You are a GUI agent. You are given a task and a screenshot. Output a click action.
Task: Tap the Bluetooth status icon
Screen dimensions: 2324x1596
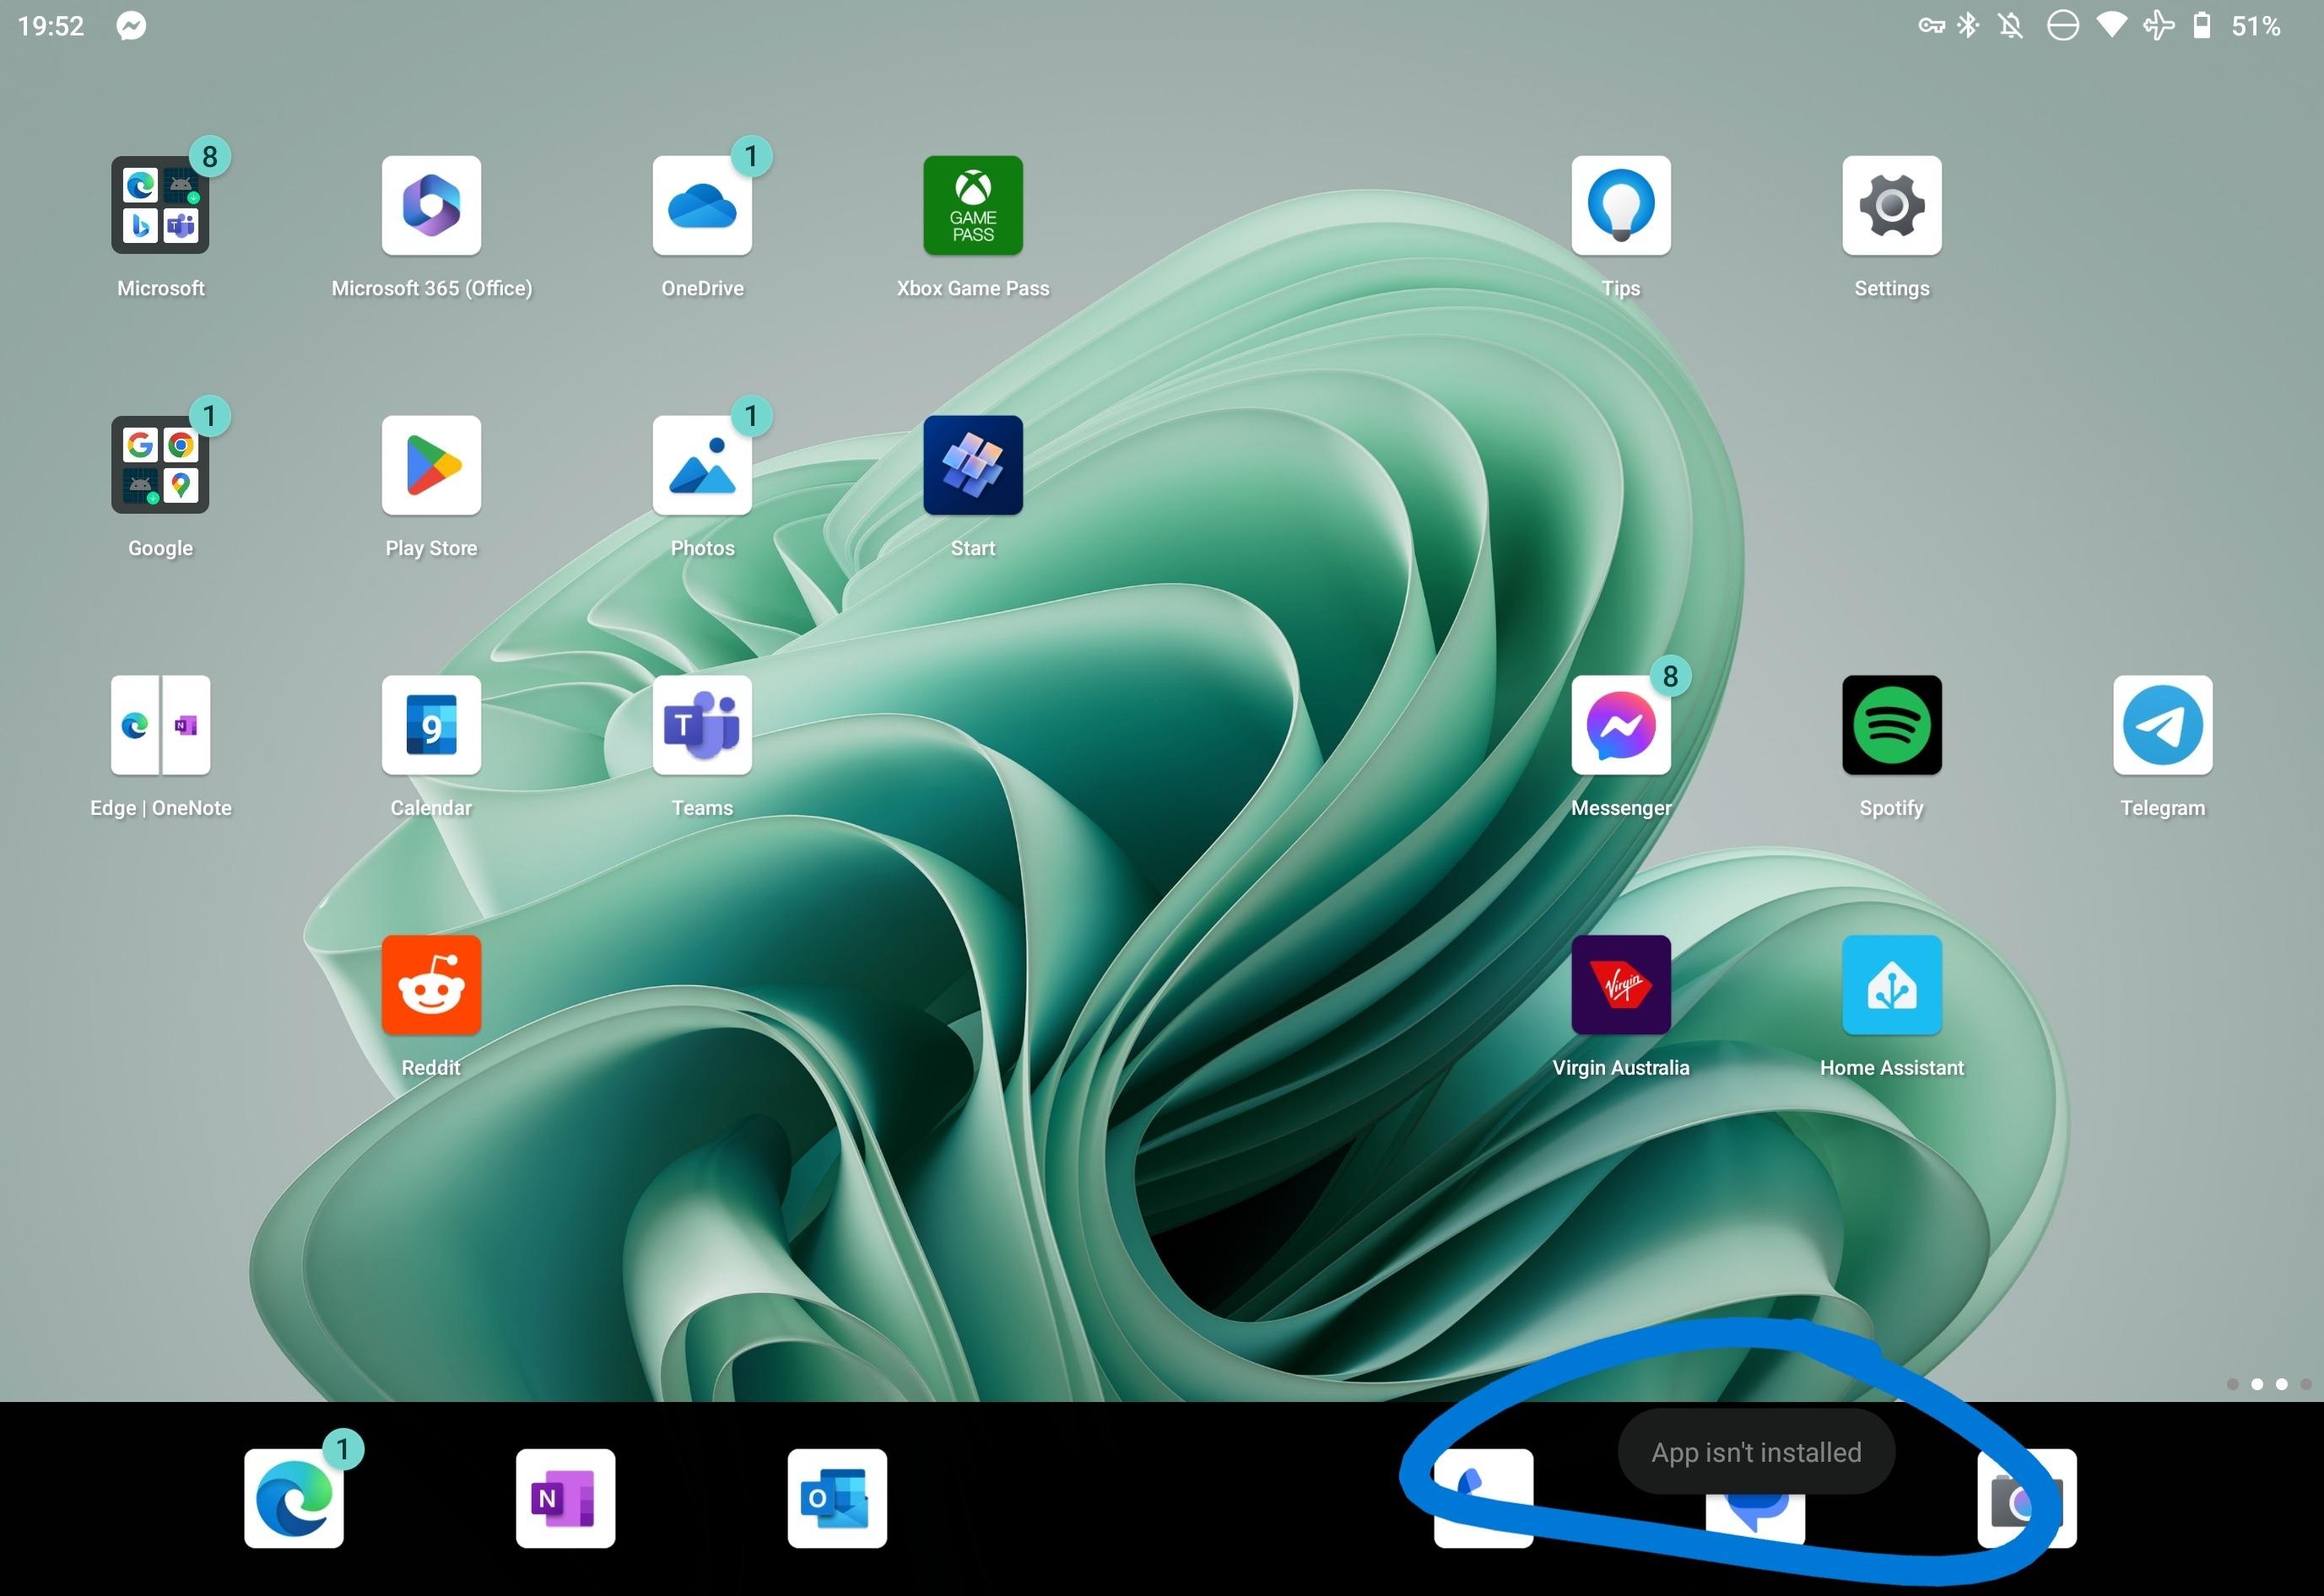[1968, 26]
